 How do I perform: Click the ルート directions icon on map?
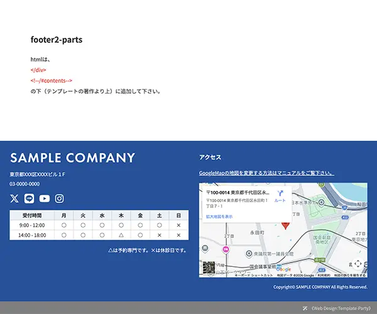click(x=280, y=194)
